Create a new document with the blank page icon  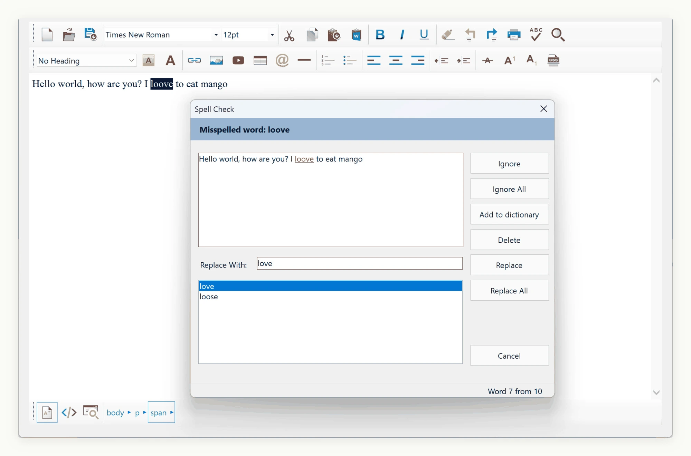[x=47, y=35]
